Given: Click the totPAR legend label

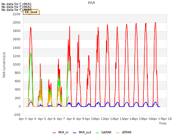Looking at the screenshot, I should pos(106,132).
